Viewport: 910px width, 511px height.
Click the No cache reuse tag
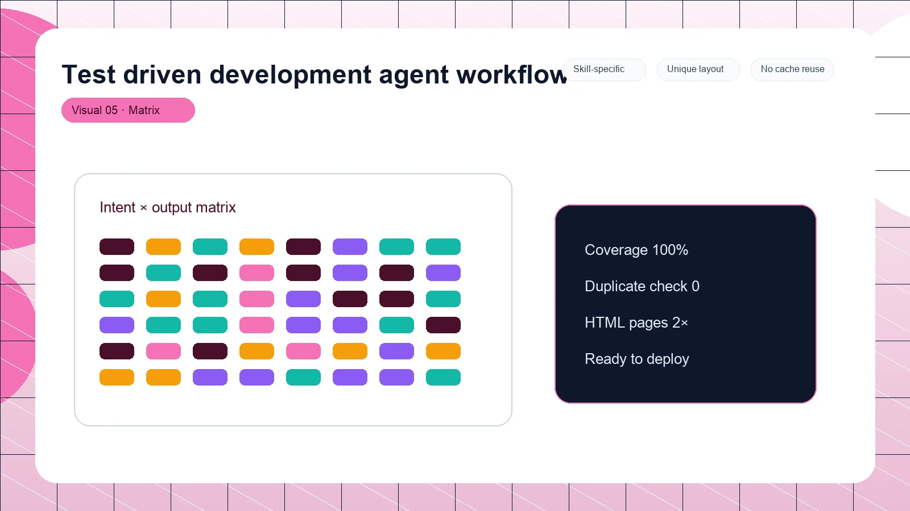click(792, 69)
